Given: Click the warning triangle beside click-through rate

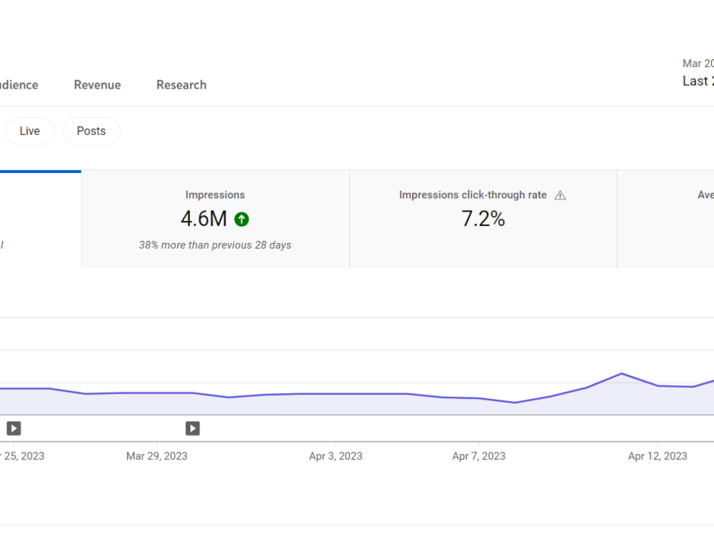Looking at the screenshot, I should click(x=560, y=196).
